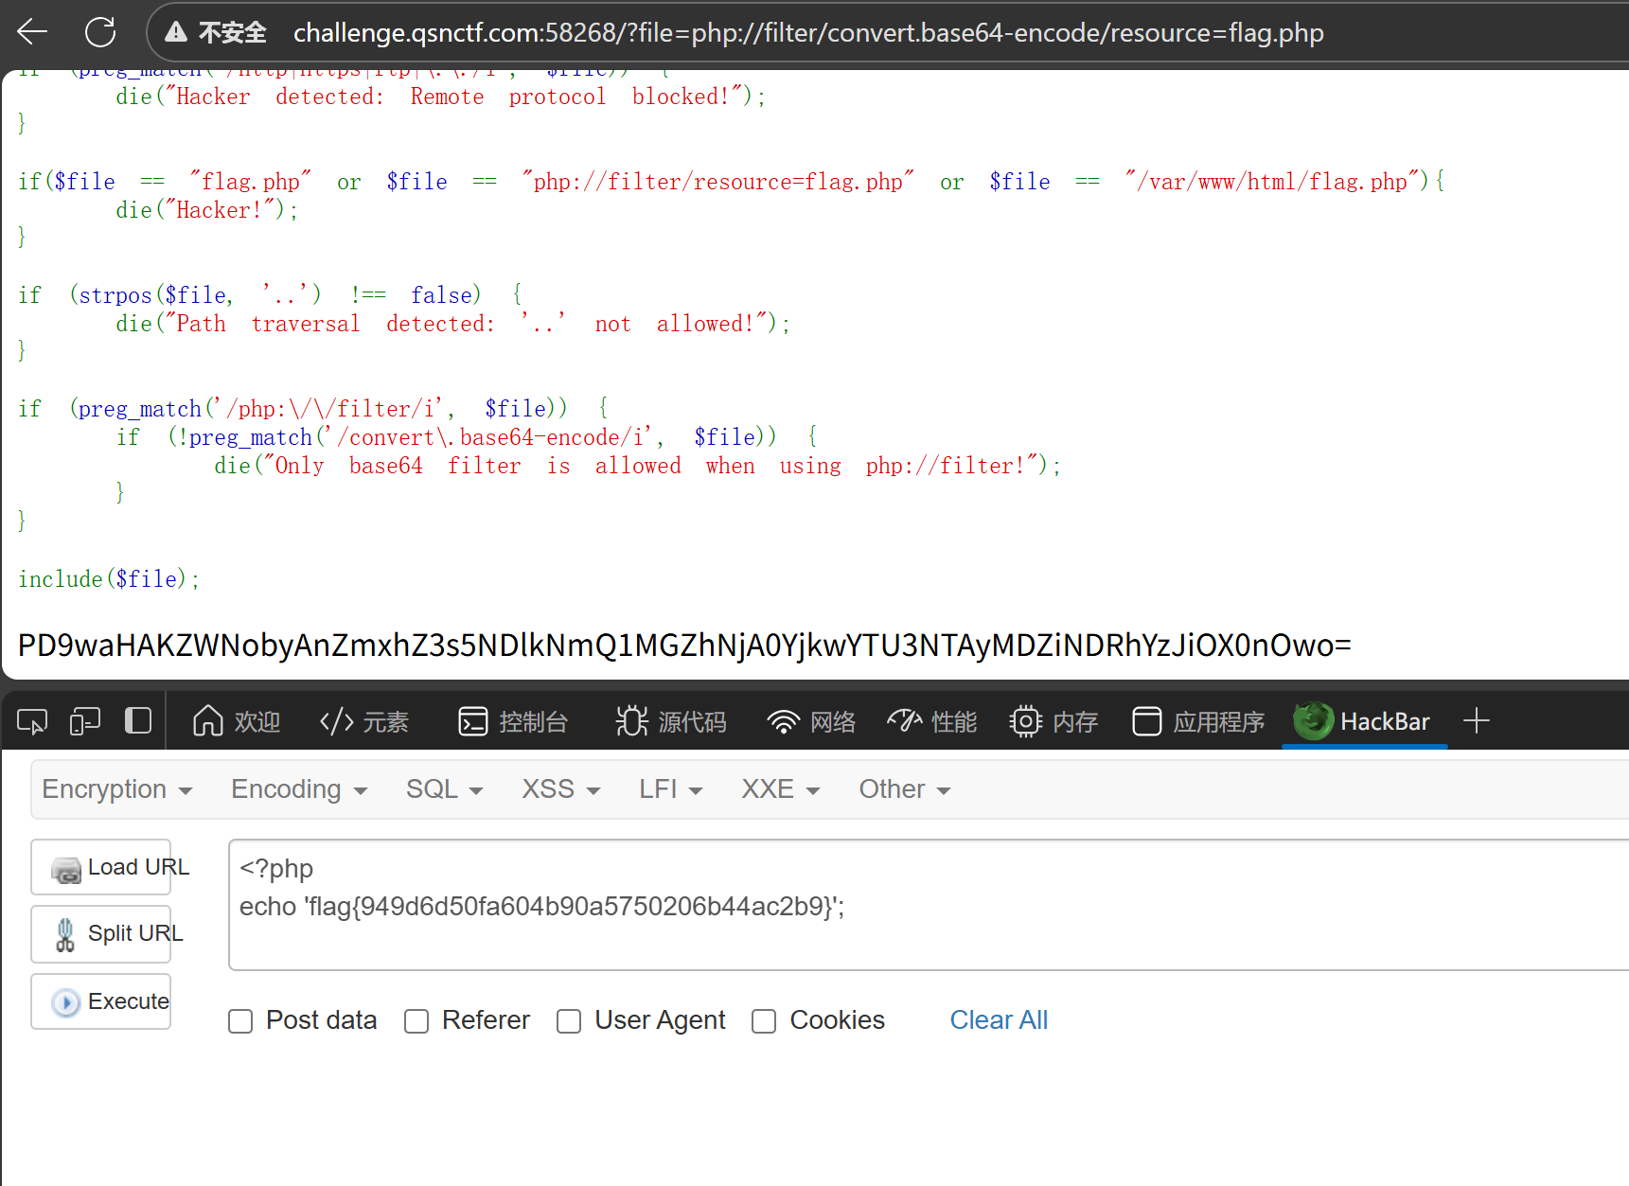Expand the LFI dropdown
Screen dimensions: 1629x1186
pos(671,789)
